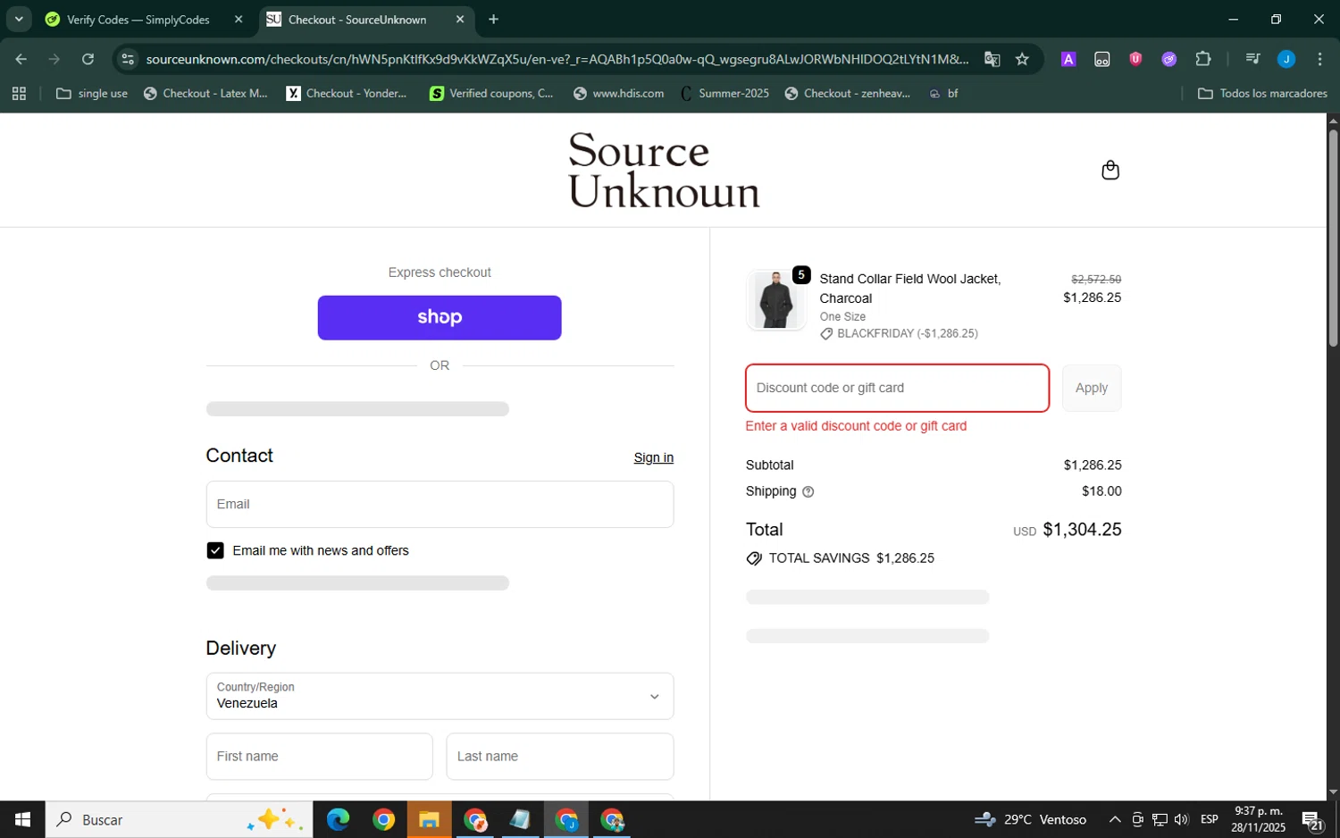Click the BLACKFRIDAY discount tag text

(x=907, y=333)
